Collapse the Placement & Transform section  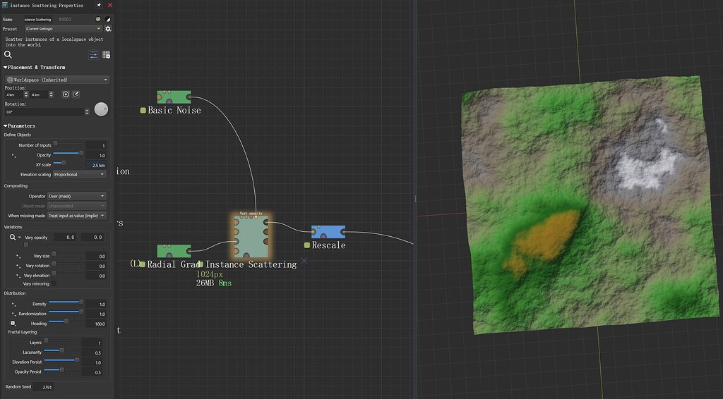click(6, 68)
